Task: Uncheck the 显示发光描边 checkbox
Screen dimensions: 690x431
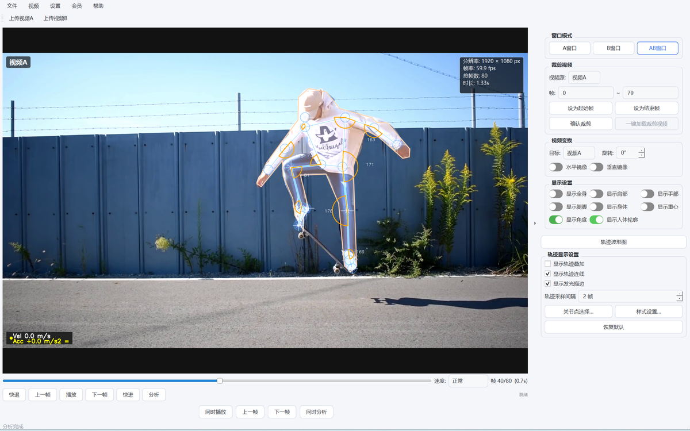Action: (548, 284)
